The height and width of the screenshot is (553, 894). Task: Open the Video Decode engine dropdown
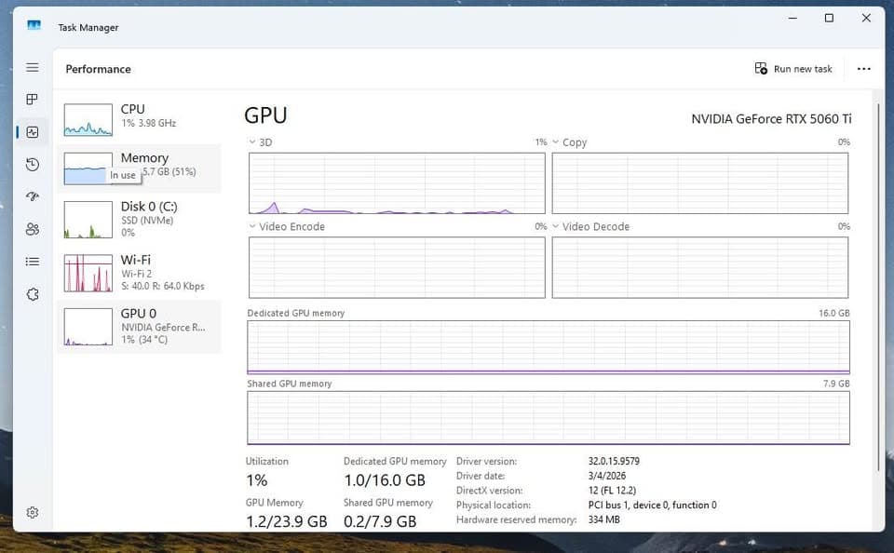tap(555, 226)
